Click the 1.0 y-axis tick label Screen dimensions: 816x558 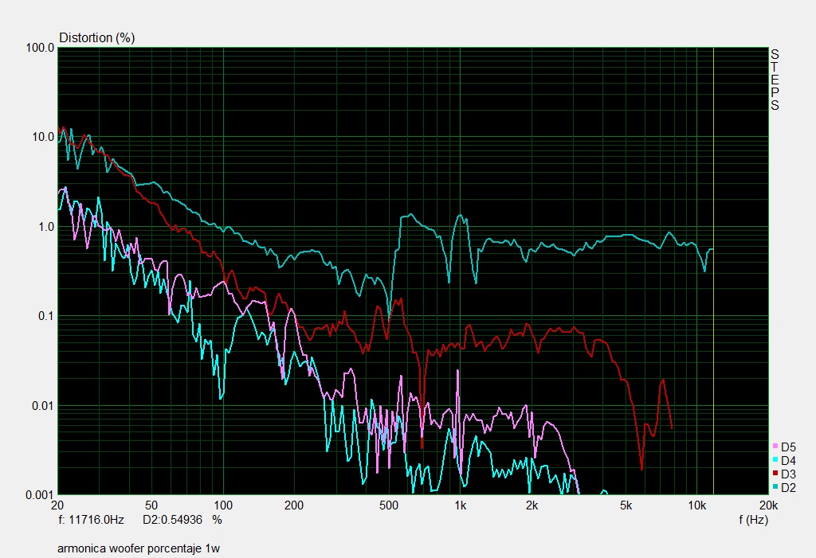coord(45,227)
